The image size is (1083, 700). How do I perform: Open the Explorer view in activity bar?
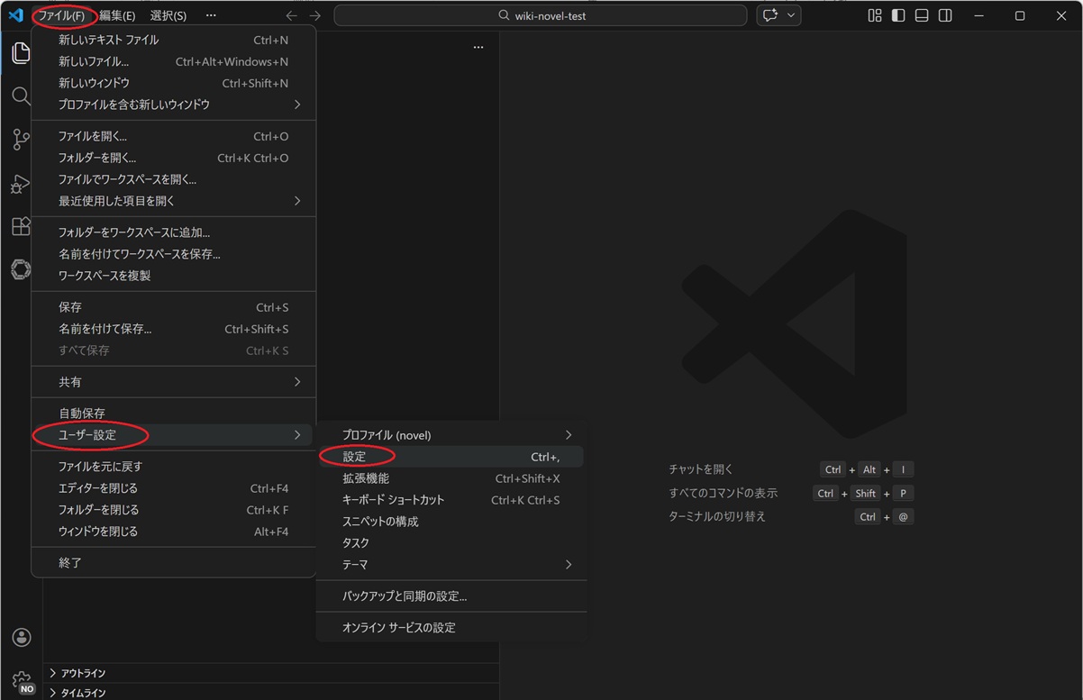pyautogui.click(x=21, y=53)
